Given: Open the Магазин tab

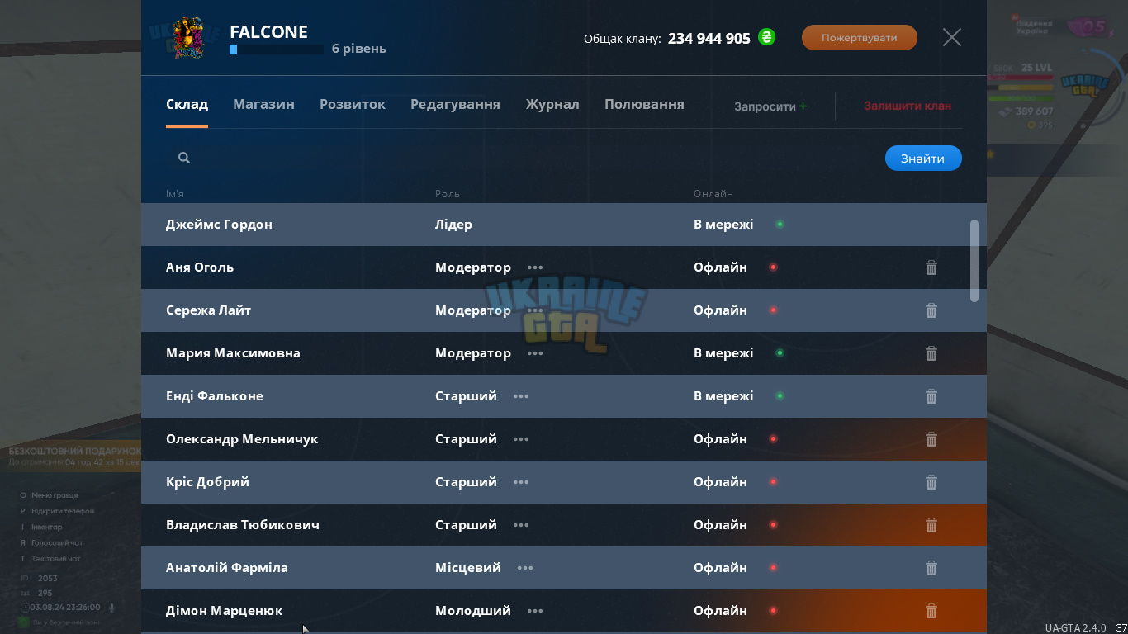Looking at the screenshot, I should click(263, 105).
